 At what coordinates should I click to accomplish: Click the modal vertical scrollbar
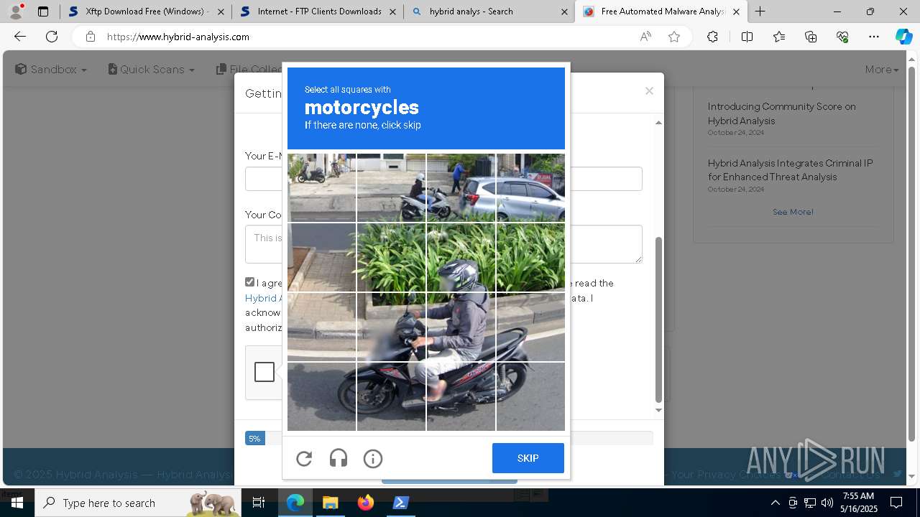[x=658, y=321]
